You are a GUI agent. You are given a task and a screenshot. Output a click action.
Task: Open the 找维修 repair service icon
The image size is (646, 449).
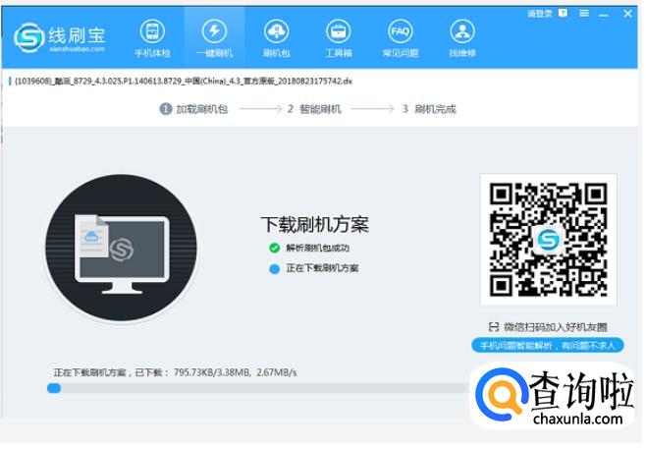(462, 38)
